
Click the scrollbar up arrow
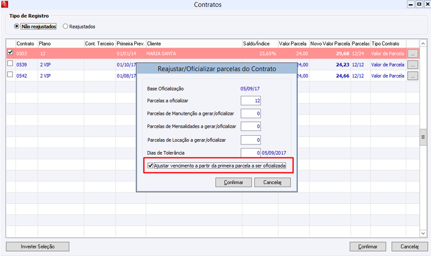(x=423, y=44)
